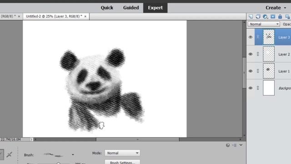Click the Layer 2 name
291x164 pixels.
coord(284,54)
